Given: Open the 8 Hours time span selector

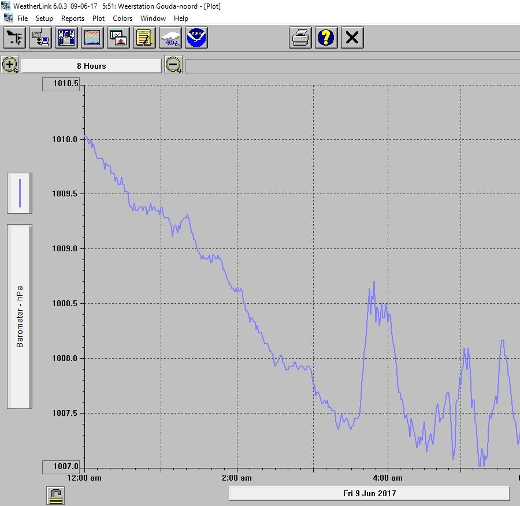Looking at the screenshot, I should pyautogui.click(x=91, y=66).
